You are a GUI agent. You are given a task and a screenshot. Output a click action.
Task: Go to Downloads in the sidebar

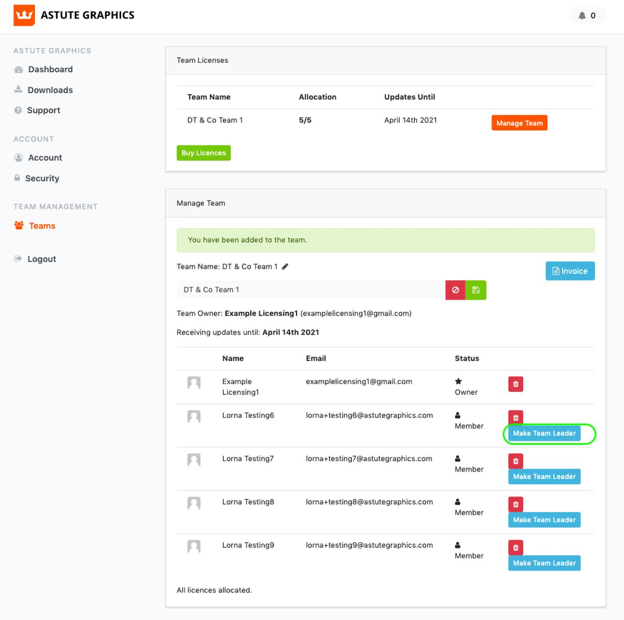pyautogui.click(x=50, y=90)
